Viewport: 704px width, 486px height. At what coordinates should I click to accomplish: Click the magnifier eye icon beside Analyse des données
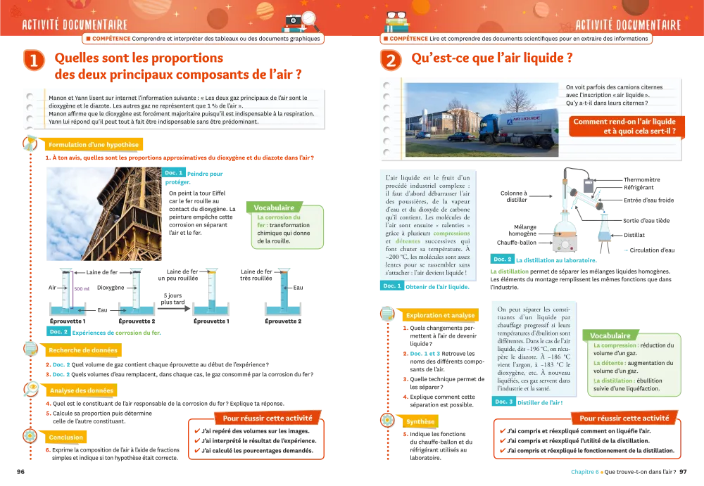click(x=31, y=389)
